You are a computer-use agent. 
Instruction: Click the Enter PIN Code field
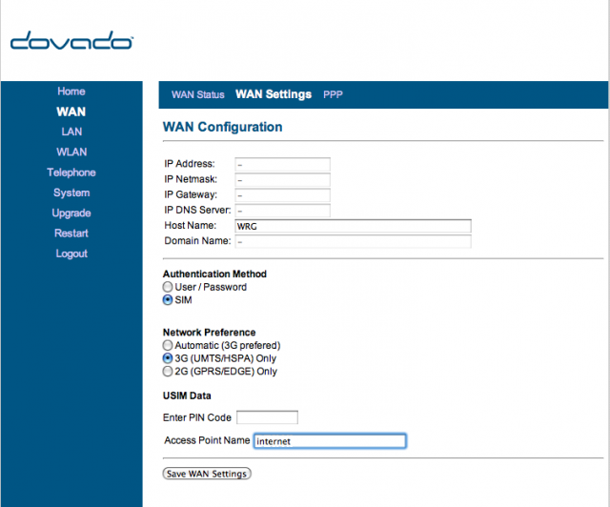pyautogui.click(x=267, y=417)
